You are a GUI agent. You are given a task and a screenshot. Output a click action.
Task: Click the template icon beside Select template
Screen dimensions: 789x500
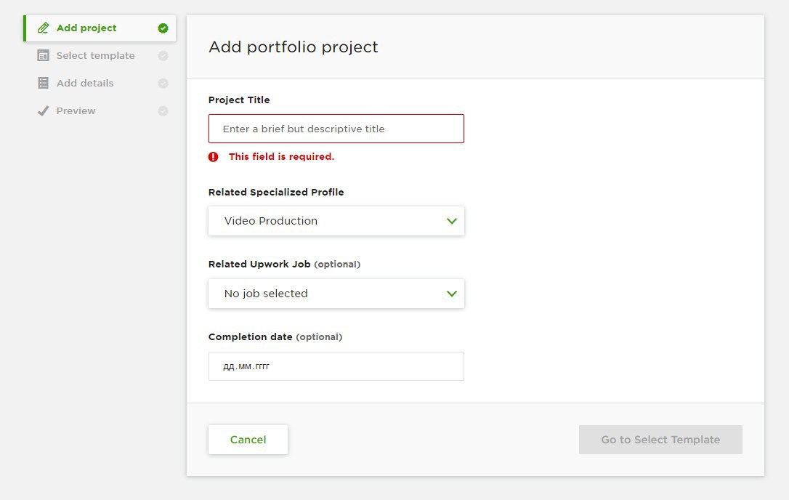coord(44,55)
